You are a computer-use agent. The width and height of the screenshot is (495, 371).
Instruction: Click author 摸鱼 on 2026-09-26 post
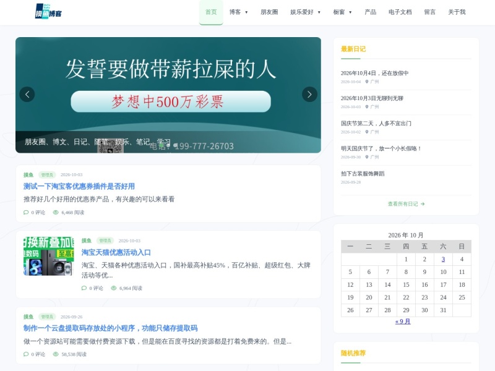(x=28, y=317)
